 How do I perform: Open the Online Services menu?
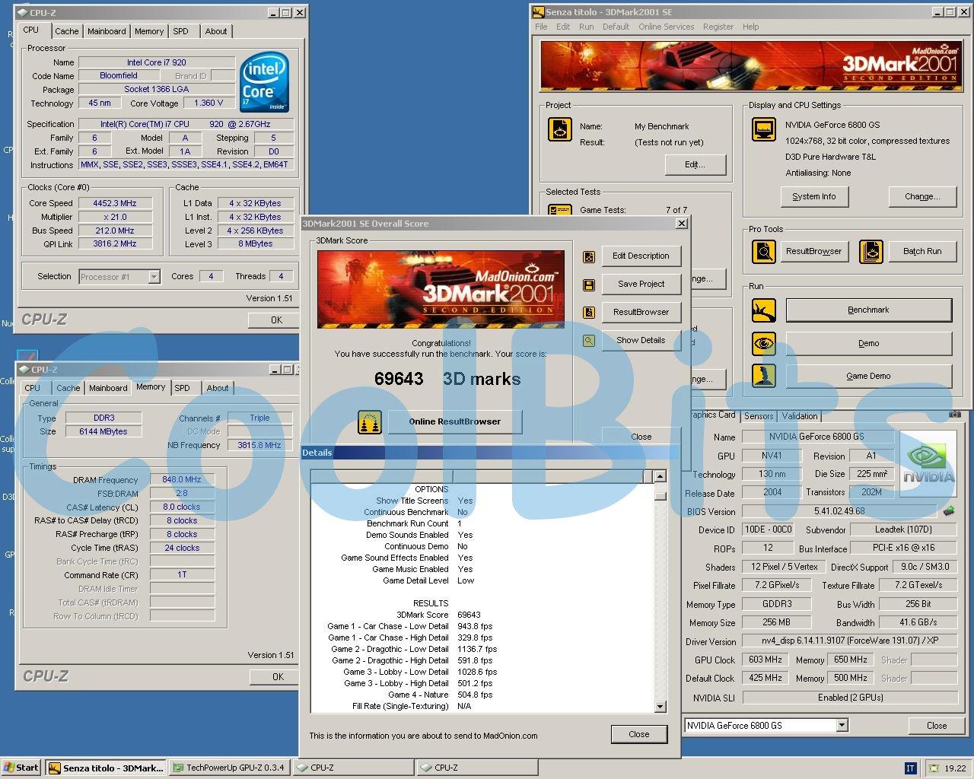tap(666, 27)
